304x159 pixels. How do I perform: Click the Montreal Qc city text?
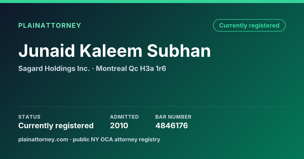click(117, 69)
